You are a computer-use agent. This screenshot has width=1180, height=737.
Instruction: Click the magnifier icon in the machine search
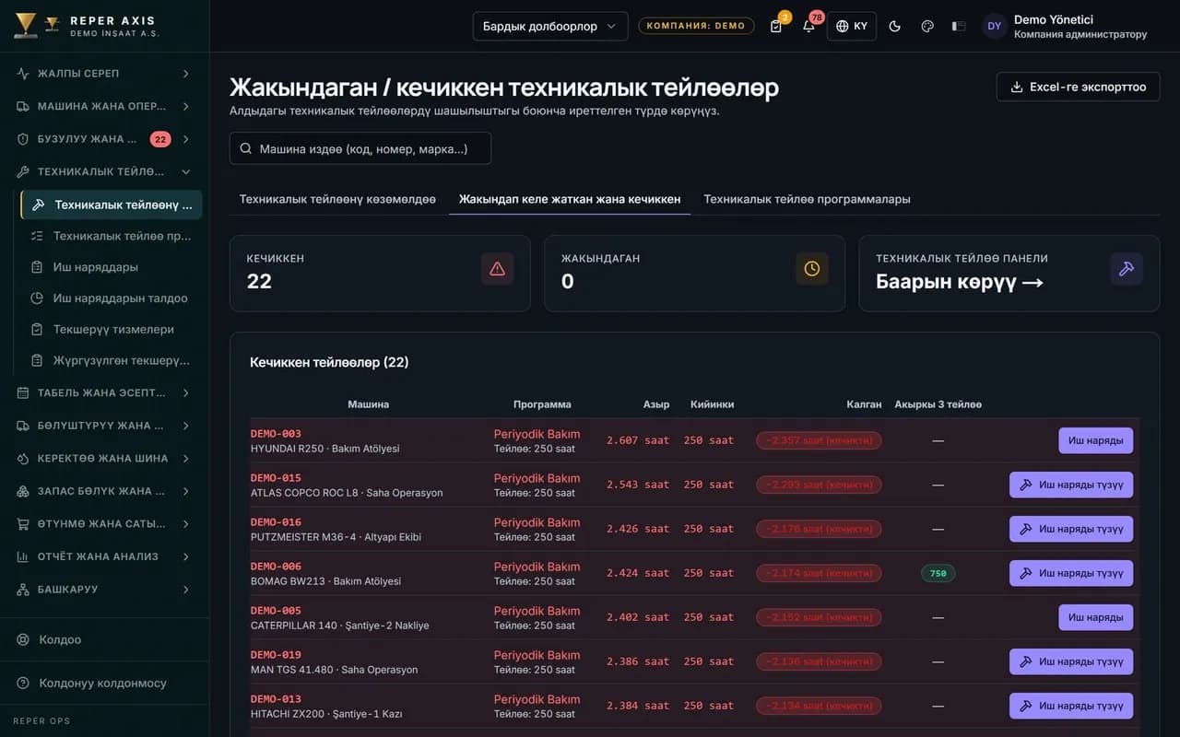point(246,148)
